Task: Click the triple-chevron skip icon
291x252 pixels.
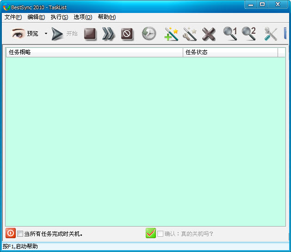Action: tap(108, 34)
